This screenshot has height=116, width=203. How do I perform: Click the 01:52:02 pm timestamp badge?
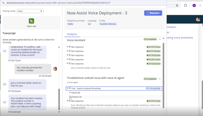click(154, 55)
